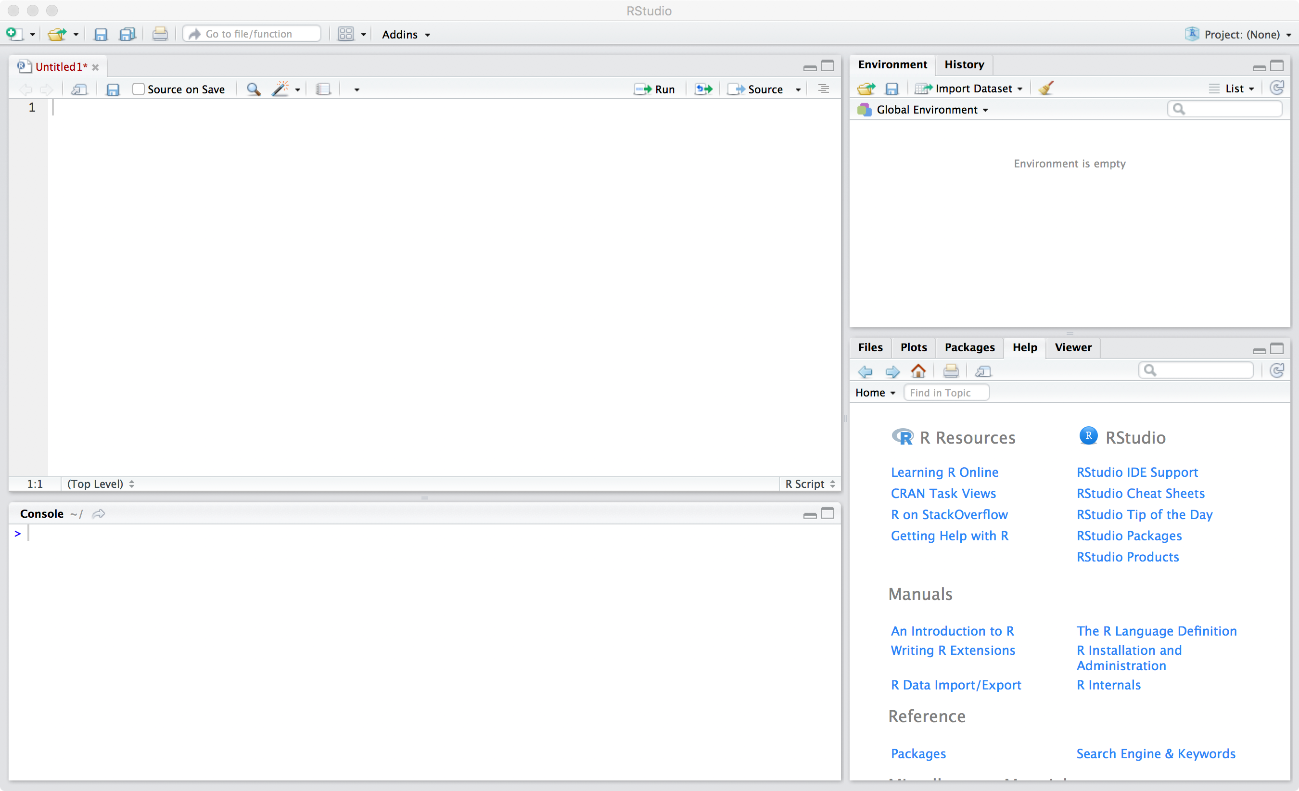Open An Introduction to R manual
This screenshot has height=791, width=1299.
[953, 631]
